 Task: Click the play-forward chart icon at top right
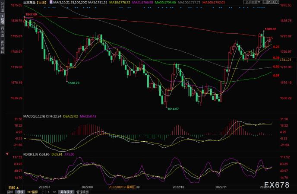click(273, 2)
